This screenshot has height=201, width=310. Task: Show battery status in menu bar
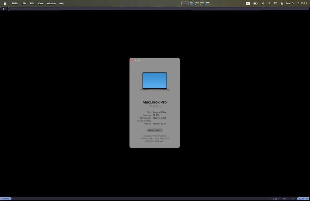coord(255,3)
